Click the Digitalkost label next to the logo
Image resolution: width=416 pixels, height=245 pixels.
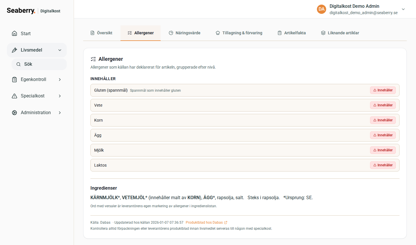tap(50, 11)
